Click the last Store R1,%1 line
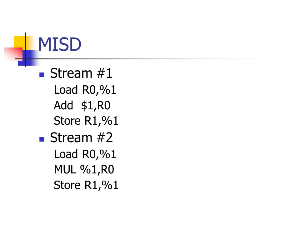Viewport: 300px width, 225px height. click(x=86, y=185)
